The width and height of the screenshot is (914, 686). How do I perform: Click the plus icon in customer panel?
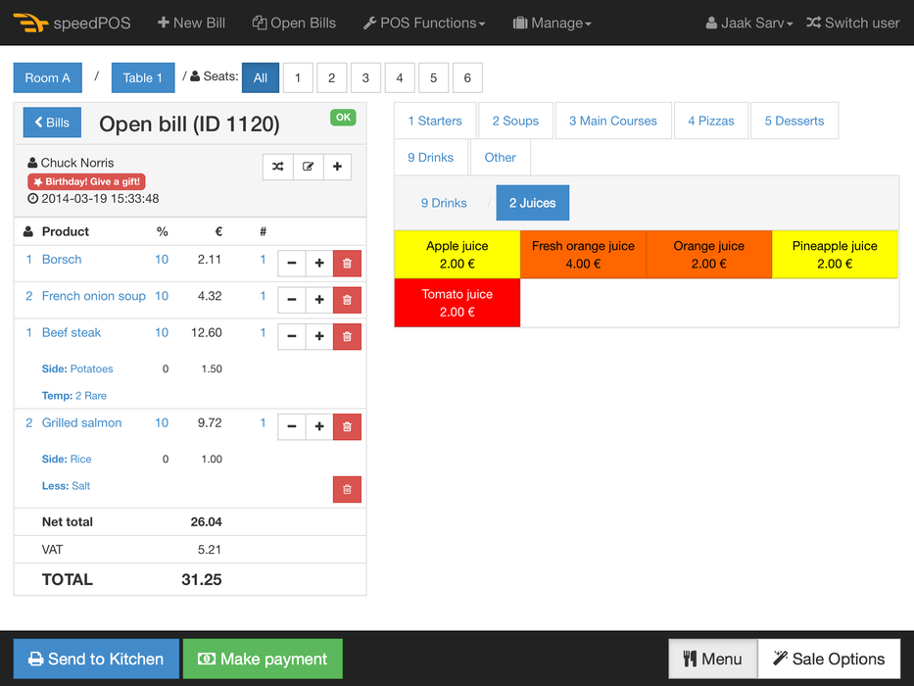click(x=337, y=167)
